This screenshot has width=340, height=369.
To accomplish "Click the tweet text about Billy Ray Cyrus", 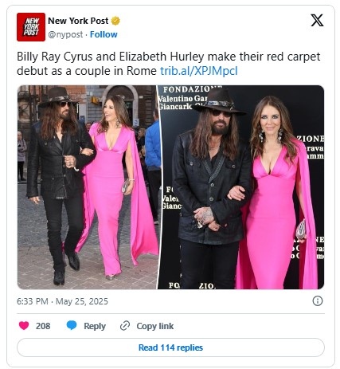I will point(169,64).
